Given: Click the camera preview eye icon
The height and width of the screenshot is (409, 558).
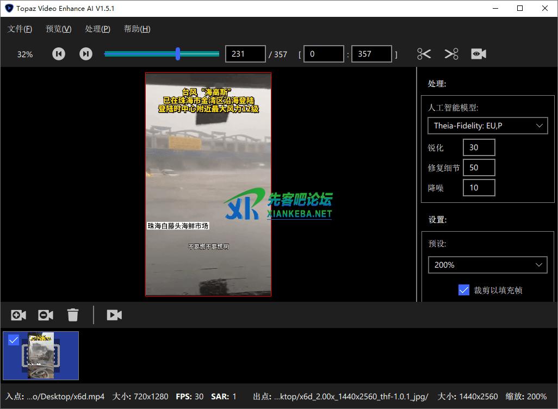Looking at the screenshot, I should (479, 54).
